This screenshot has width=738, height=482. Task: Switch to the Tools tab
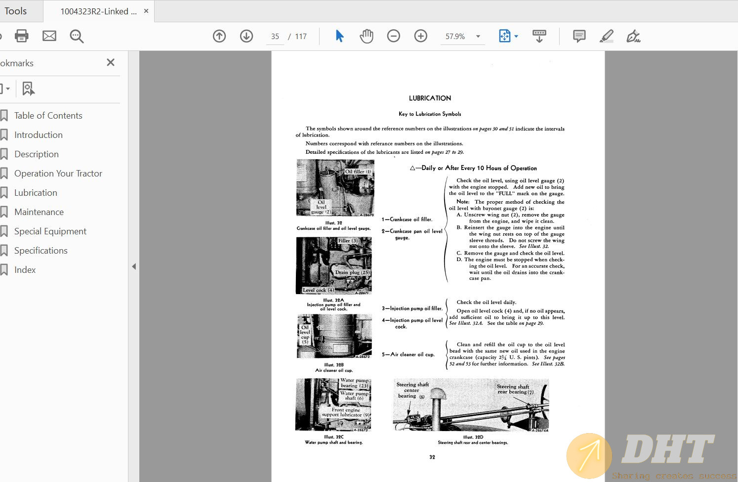coord(16,11)
